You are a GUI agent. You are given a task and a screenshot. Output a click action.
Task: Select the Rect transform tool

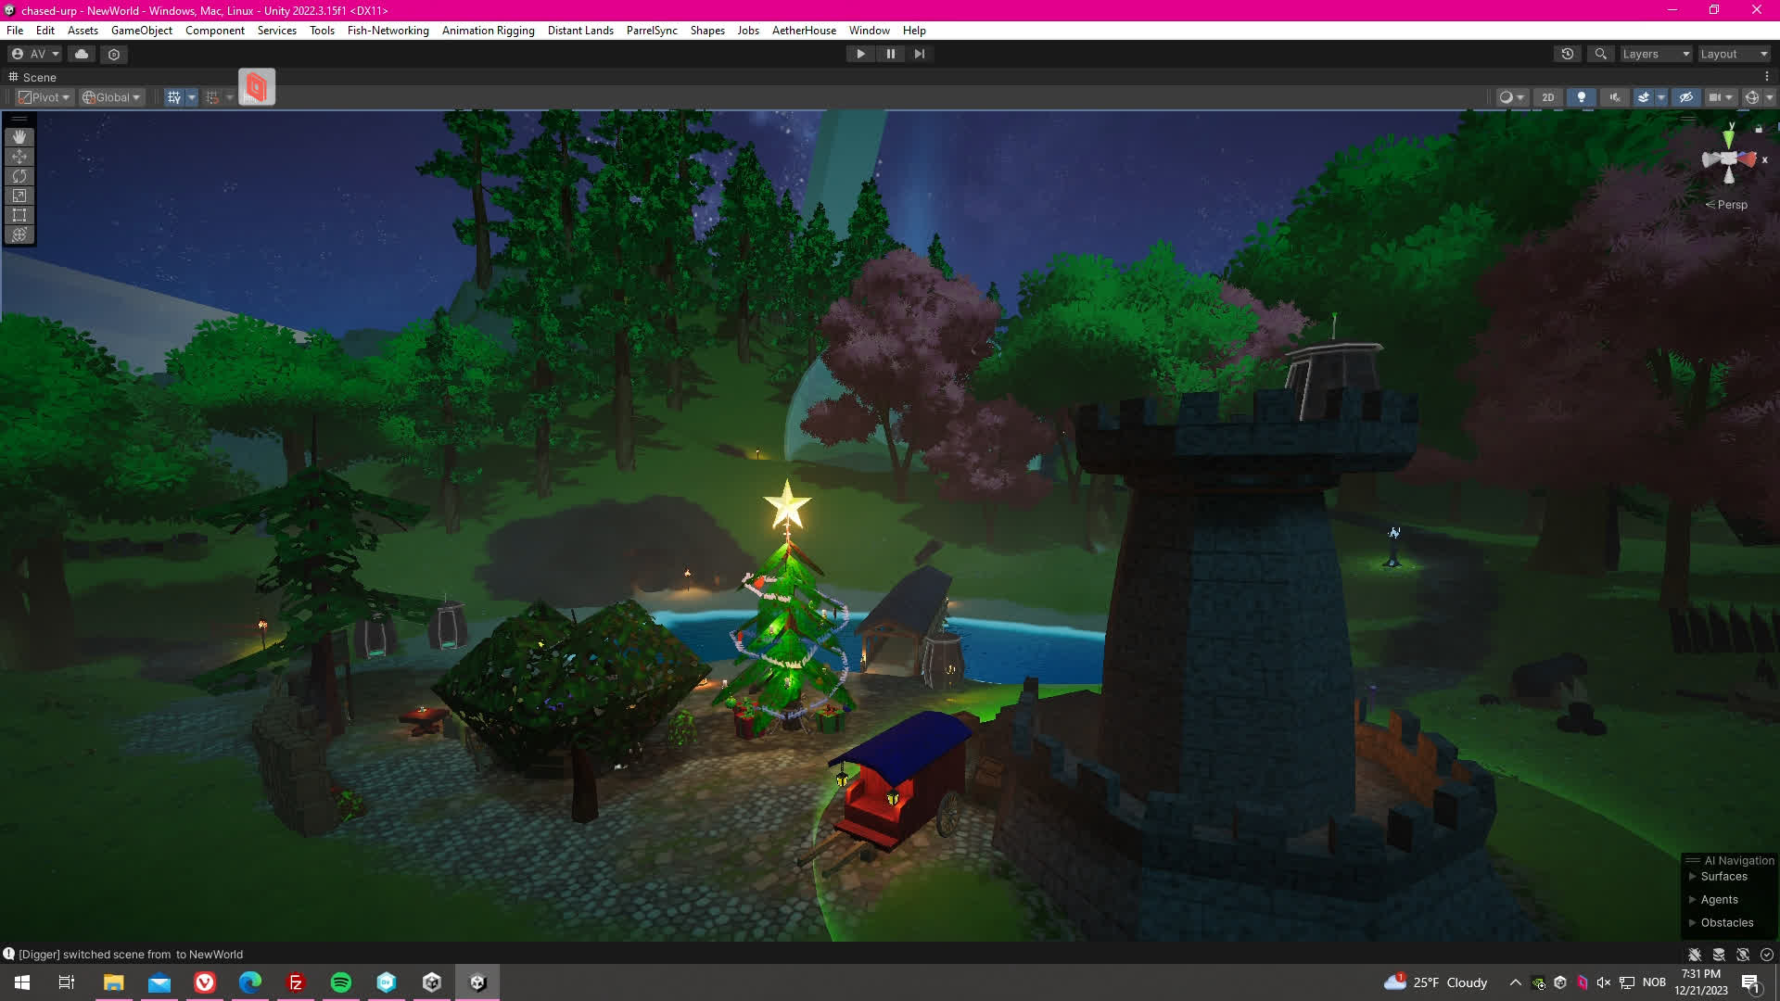click(x=19, y=215)
